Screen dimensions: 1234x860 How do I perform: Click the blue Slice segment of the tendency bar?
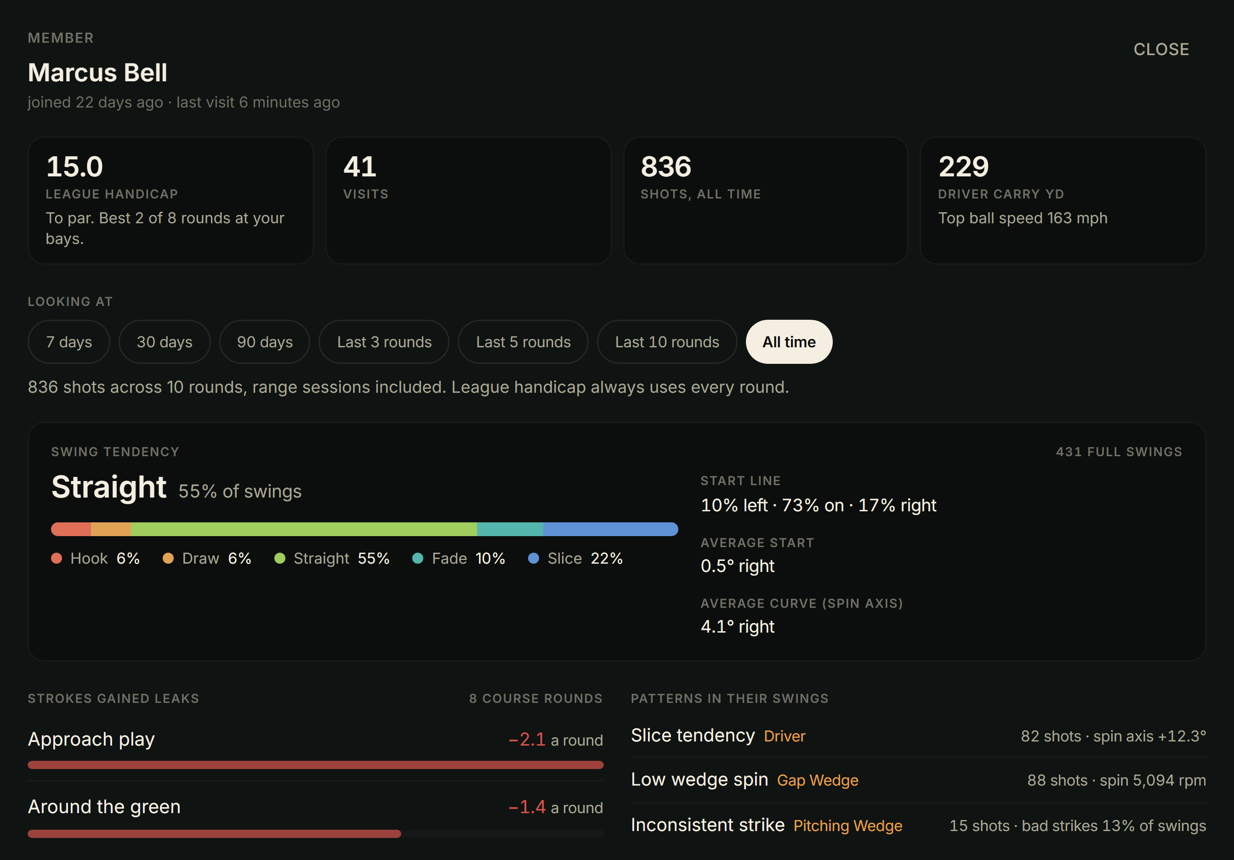point(610,529)
